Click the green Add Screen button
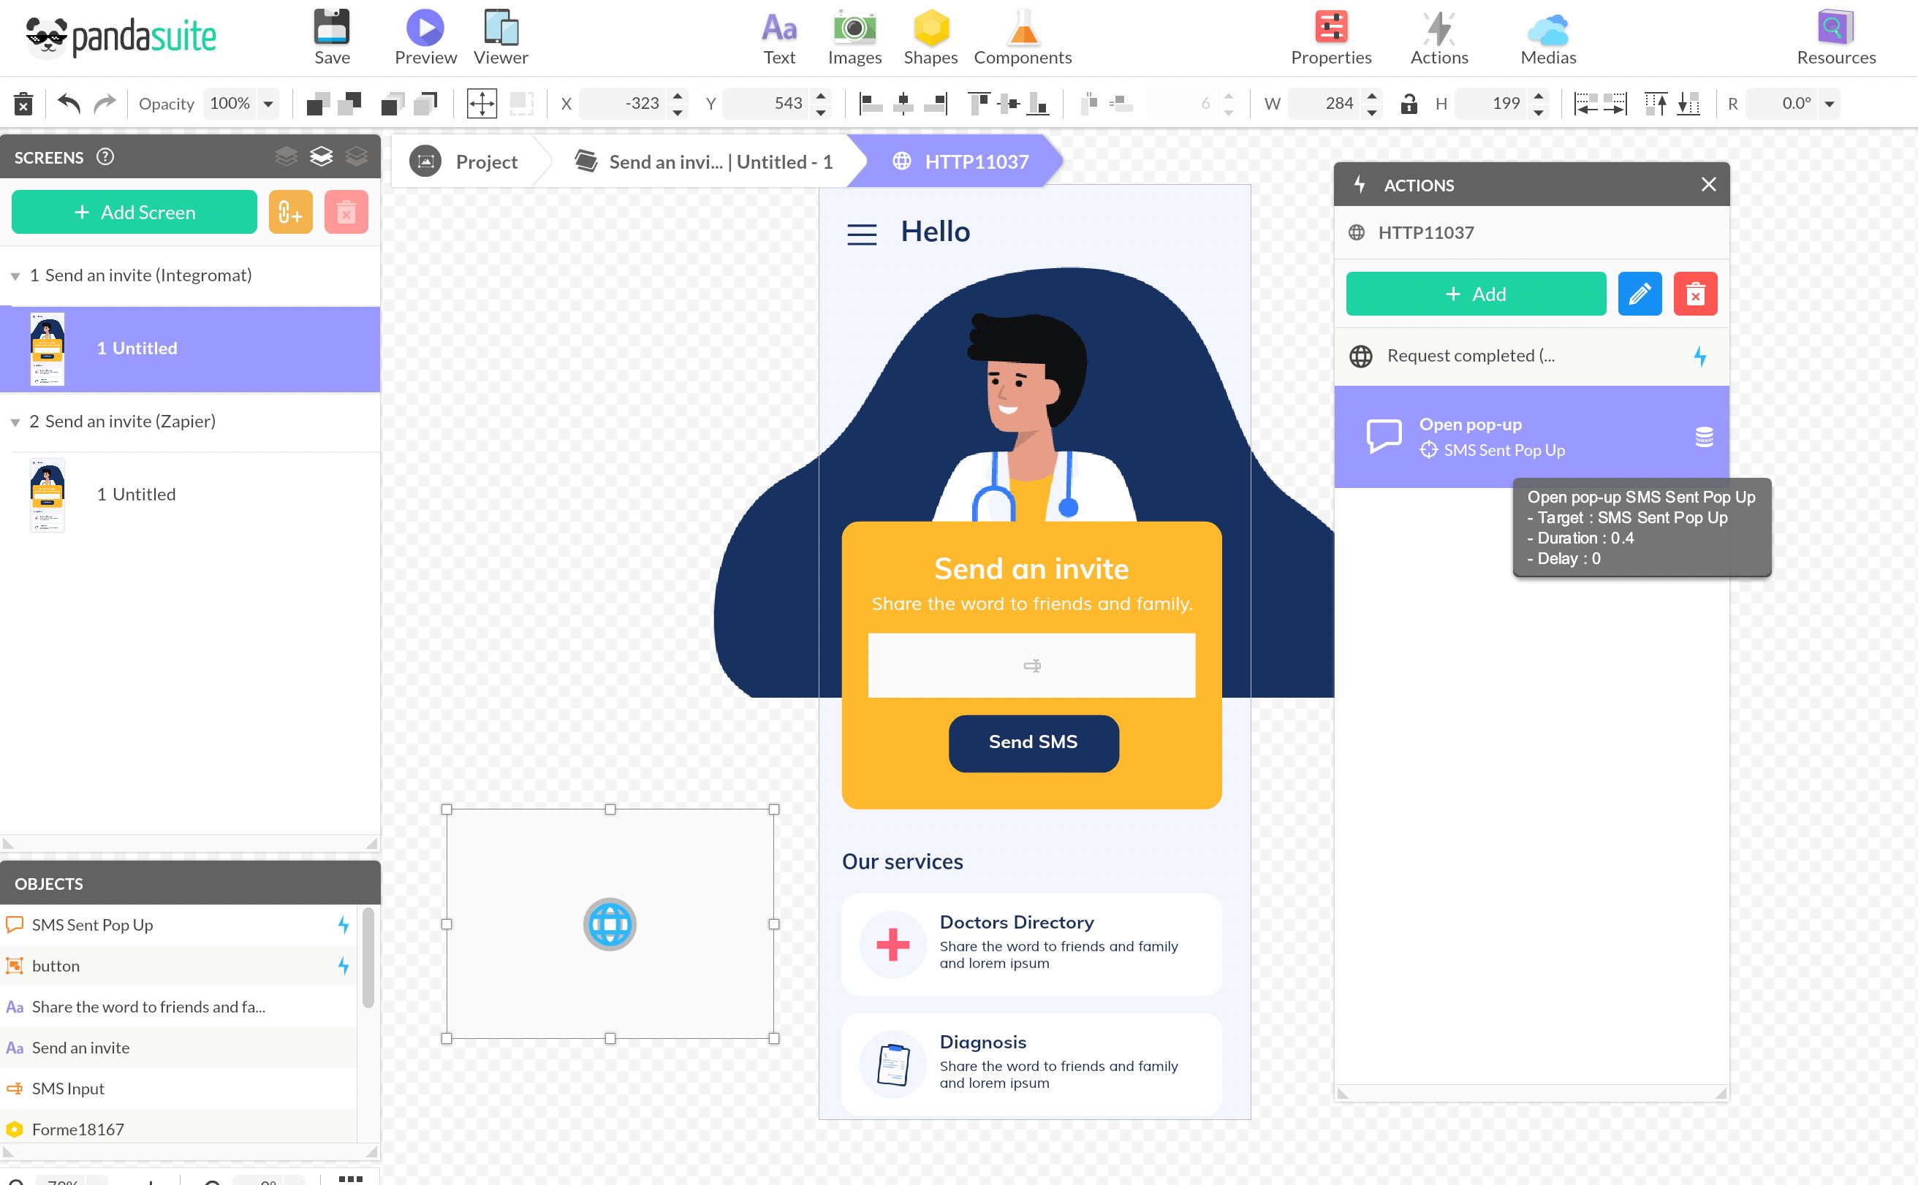Screen dimensions: 1918x1185 134,213
